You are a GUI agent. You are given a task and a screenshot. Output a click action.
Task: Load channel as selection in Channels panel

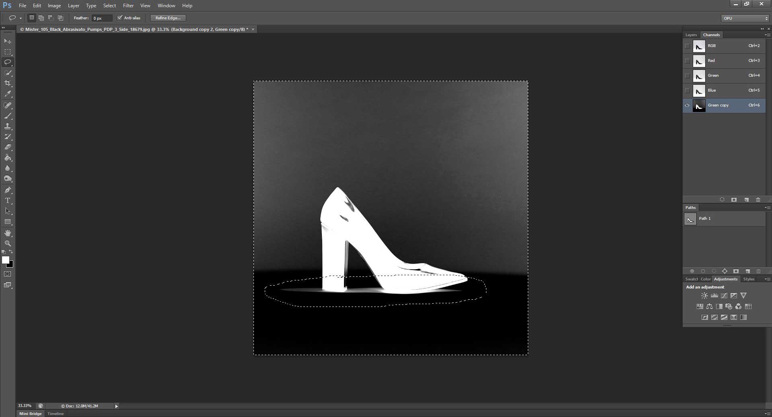tap(722, 200)
